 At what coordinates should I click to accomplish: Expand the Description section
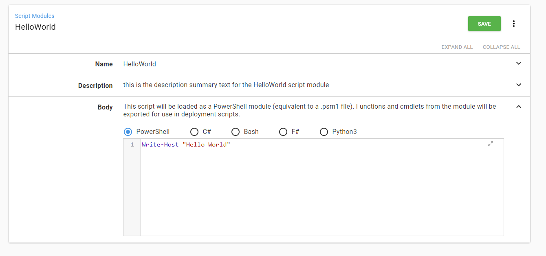coord(518,85)
